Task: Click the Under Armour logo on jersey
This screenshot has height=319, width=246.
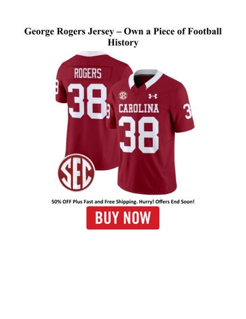Action: point(153,96)
